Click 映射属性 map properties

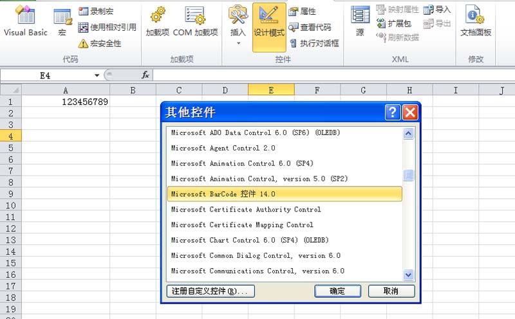[397, 10]
